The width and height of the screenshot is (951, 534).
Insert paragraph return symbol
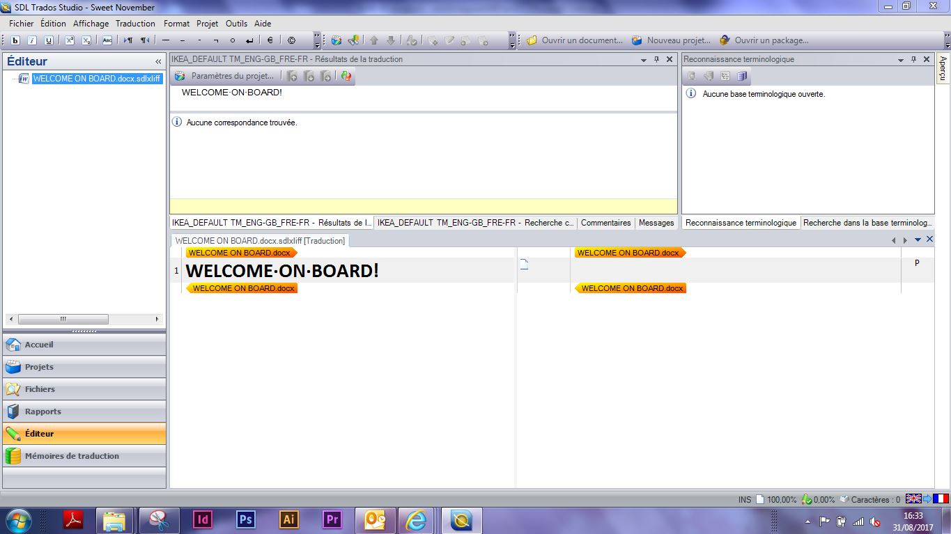point(249,40)
